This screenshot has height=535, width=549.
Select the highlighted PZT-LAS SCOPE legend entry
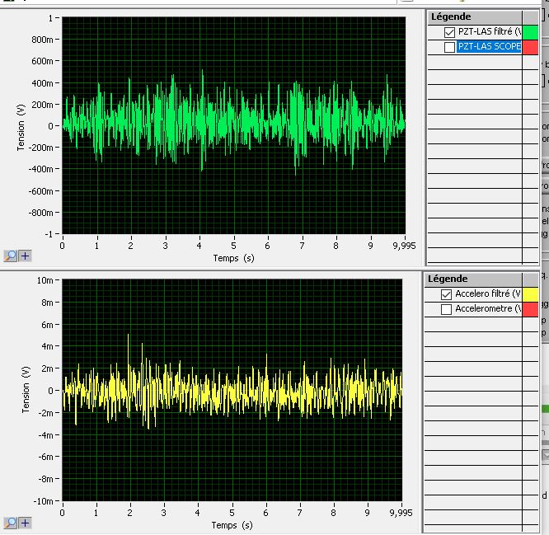tap(489, 47)
